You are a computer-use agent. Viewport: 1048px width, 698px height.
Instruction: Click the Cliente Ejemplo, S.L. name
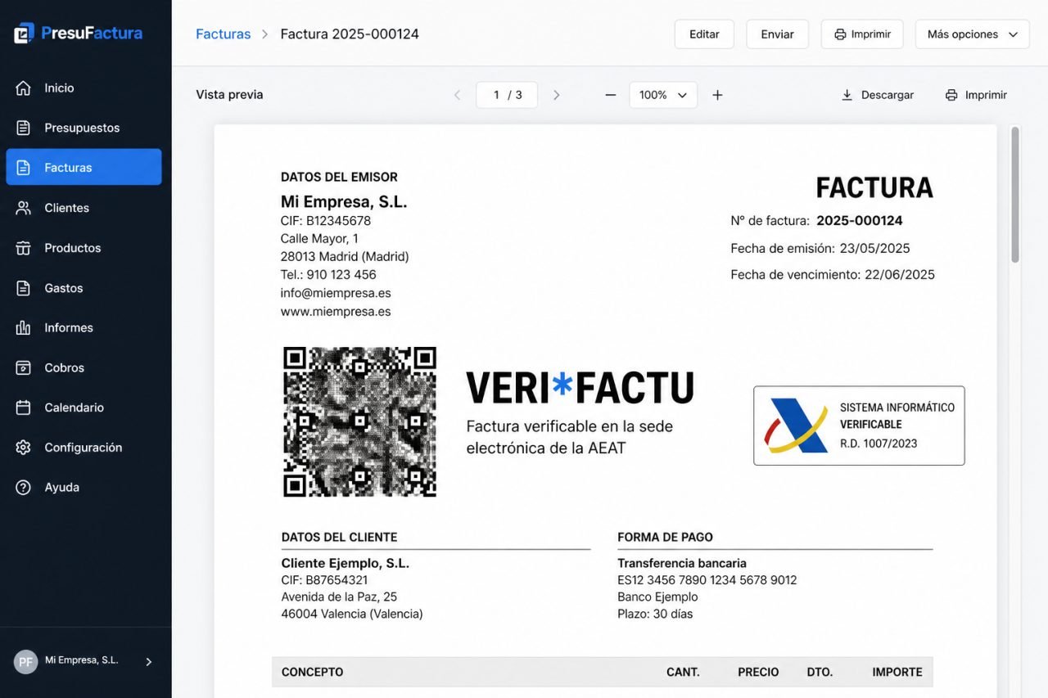click(345, 563)
